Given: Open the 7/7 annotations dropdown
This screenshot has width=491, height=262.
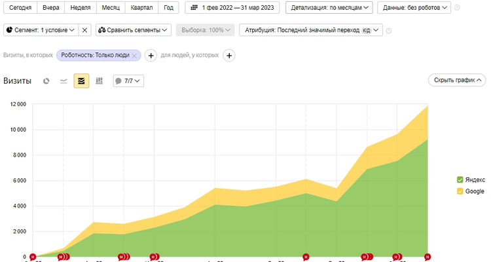Looking at the screenshot, I should coord(128,81).
